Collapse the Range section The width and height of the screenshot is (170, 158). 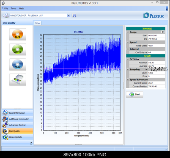tap(128, 32)
